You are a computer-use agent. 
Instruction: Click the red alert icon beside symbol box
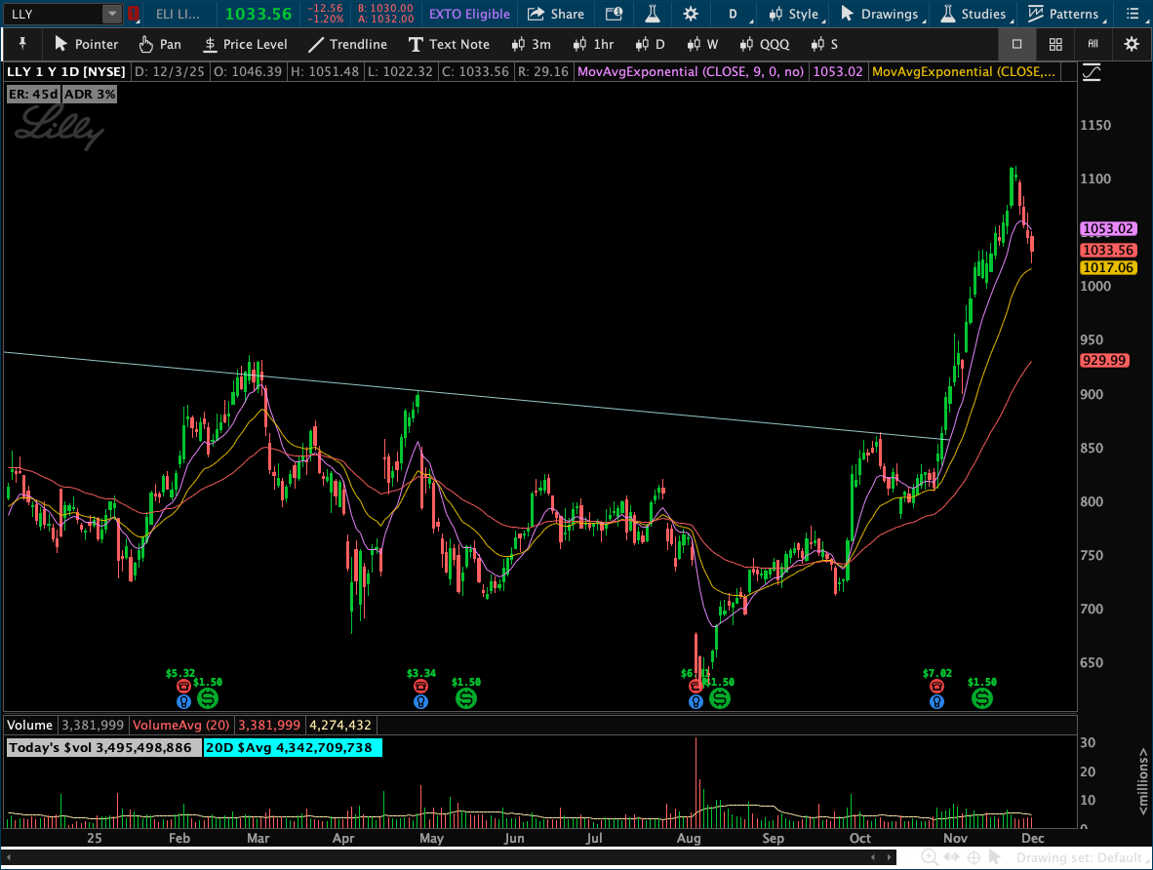pyautogui.click(x=133, y=14)
